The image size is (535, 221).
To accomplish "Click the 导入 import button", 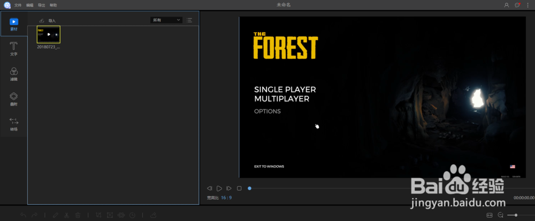I will (48, 21).
